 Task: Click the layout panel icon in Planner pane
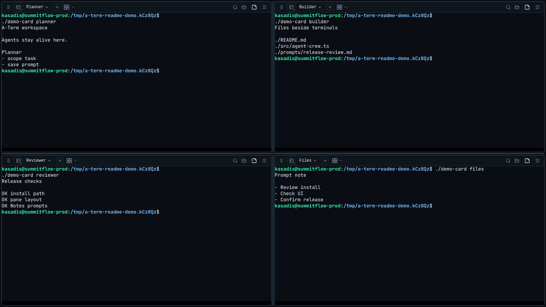pyautogui.click(x=18, y=7)
